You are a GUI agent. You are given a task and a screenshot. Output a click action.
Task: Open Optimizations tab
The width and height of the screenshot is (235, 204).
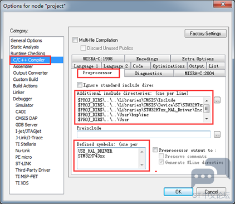[x=169, y=66]
